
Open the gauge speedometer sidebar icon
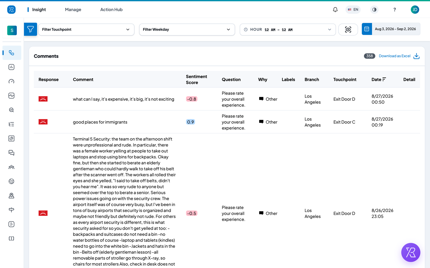coord(12,81)
